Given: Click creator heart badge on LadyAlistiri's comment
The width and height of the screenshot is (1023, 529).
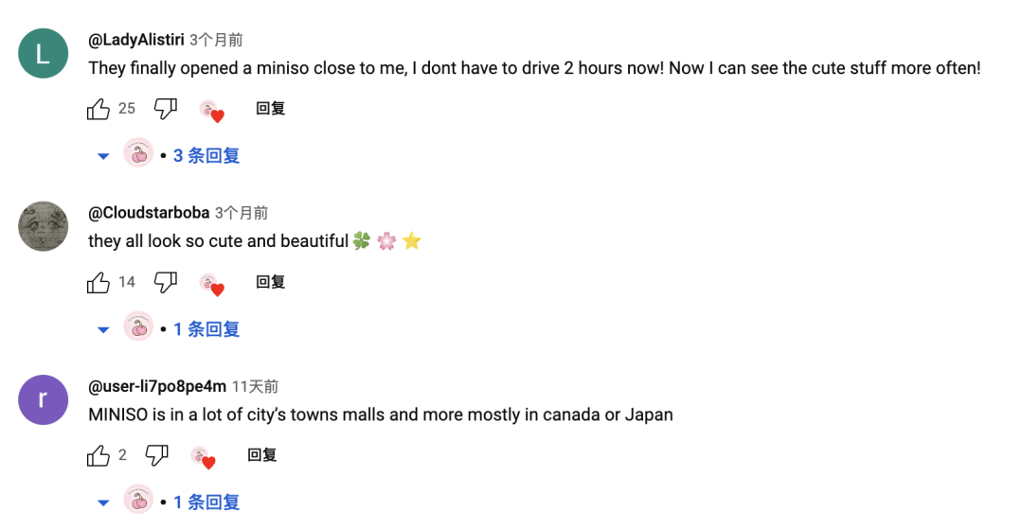Looking at the screenshot, I should (x=211, y=111).
